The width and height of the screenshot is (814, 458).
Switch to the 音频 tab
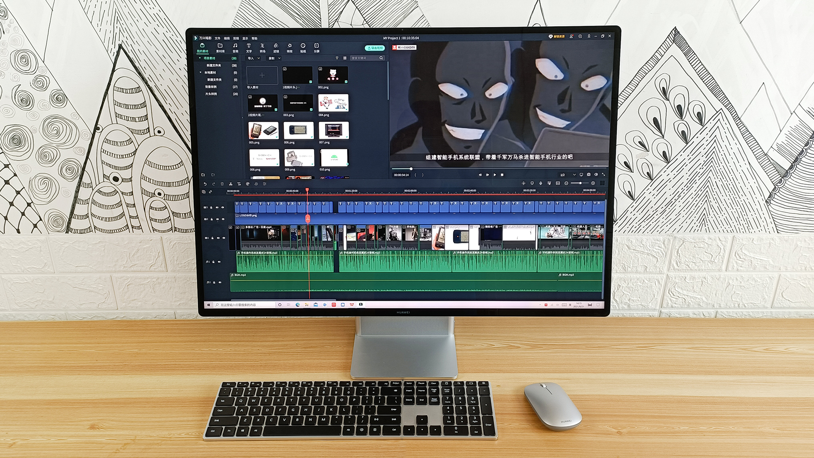[235, 48]
